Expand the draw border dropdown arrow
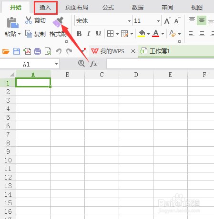The width and height of the screenshot is (214, 219). (x=132, y=34)
